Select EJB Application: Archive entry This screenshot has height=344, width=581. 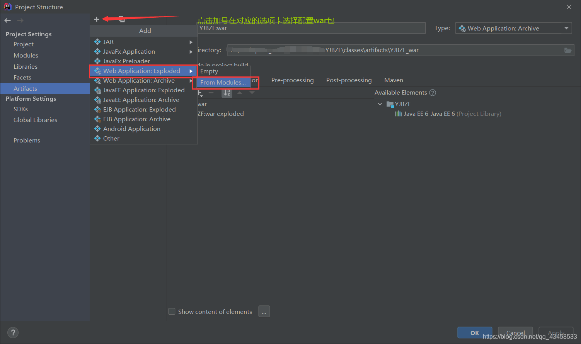pos(143,119)
